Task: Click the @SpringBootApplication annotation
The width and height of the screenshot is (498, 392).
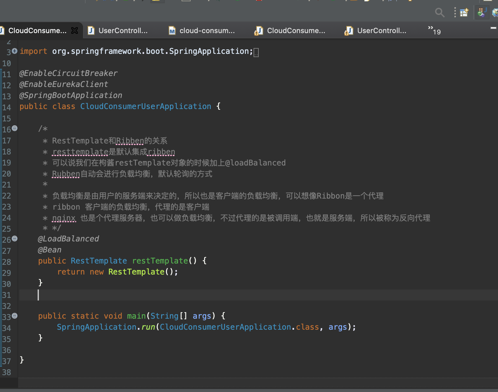Action: [71, 95]
